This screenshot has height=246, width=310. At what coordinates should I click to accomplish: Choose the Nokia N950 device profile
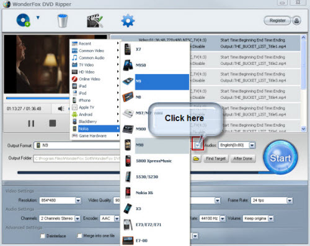point(156,65)
